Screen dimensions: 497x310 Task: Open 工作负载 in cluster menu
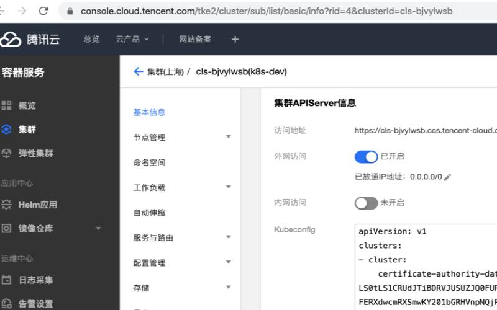click(149, 188)
